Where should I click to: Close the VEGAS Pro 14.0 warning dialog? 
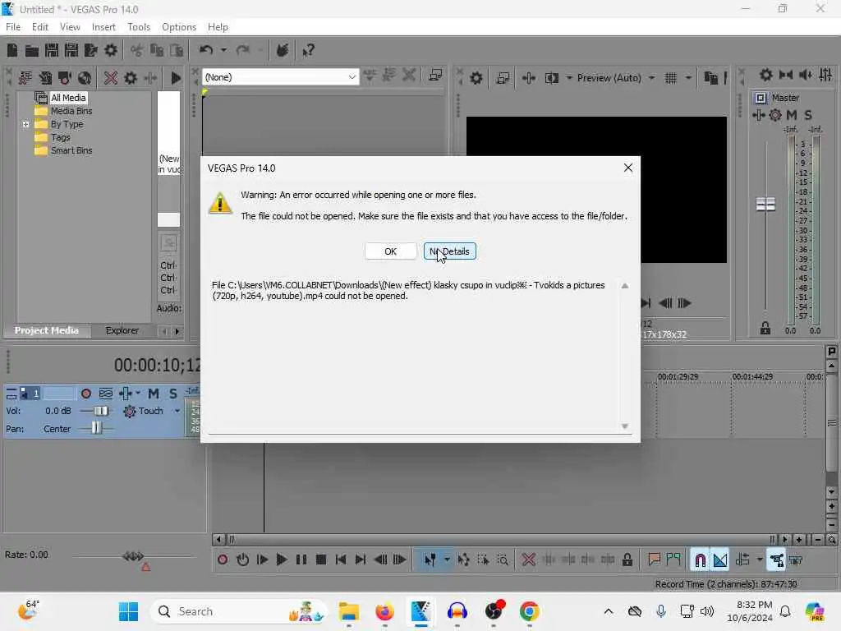click(627, 168)
